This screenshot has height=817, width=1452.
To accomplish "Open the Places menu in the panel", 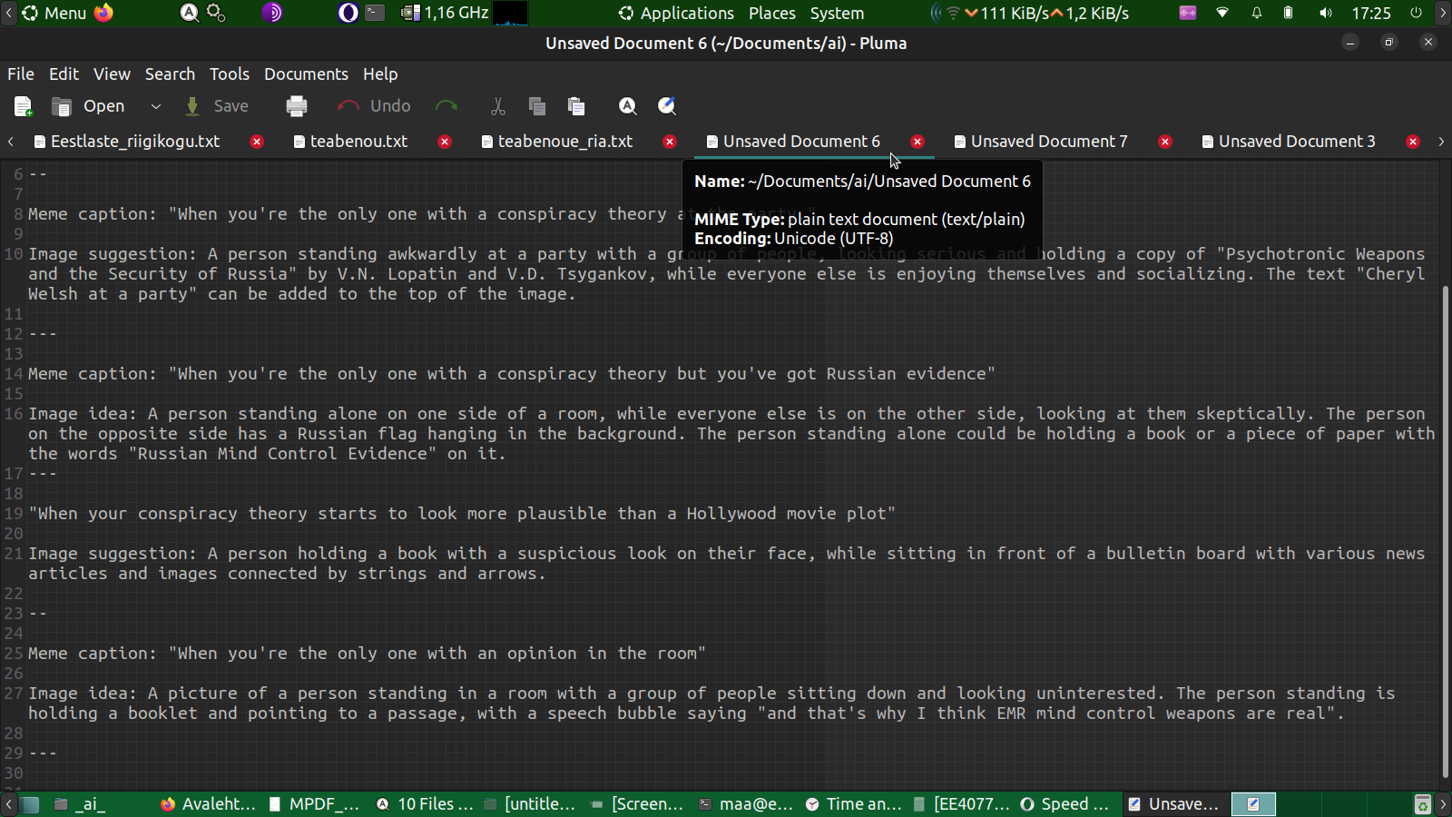I will click(772, 14).
